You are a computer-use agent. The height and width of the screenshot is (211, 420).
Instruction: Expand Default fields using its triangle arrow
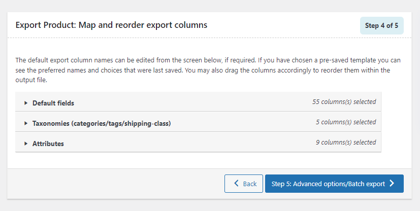pyautogui.click(x=26, y=103)
